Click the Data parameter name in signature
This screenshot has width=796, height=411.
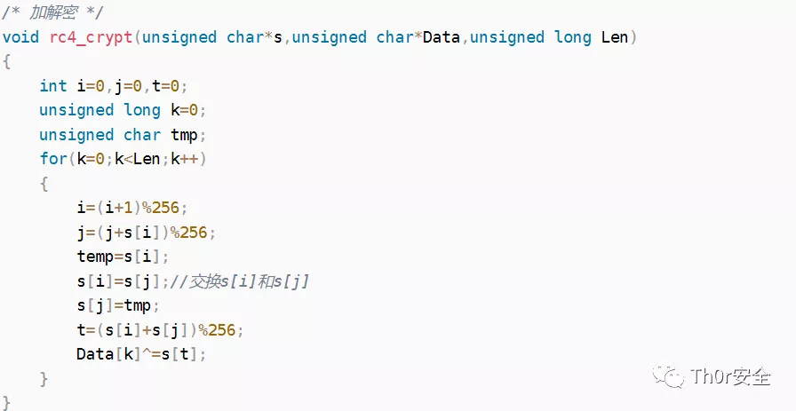pos(442,37)
